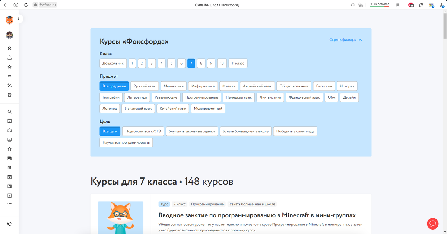The height and width of the screenshot is (234, 447).
Task: Filter by Развивающие subject
Action: pos(166,97)
